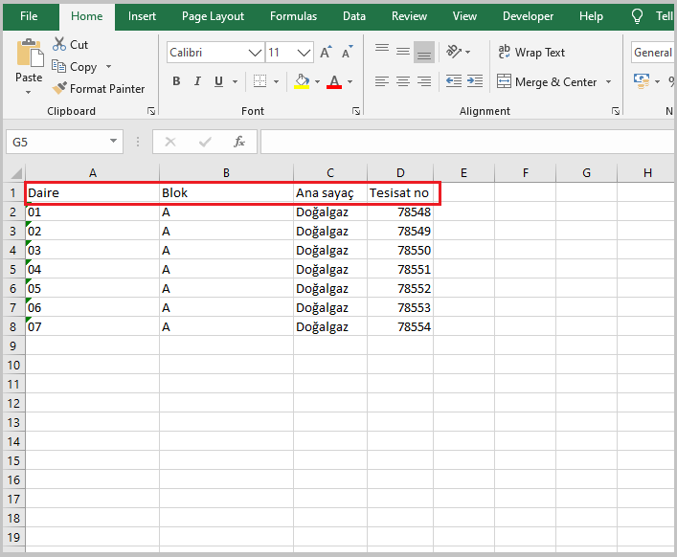Select Middle Align icon
The image size is (677, 557).
(403, 52)
